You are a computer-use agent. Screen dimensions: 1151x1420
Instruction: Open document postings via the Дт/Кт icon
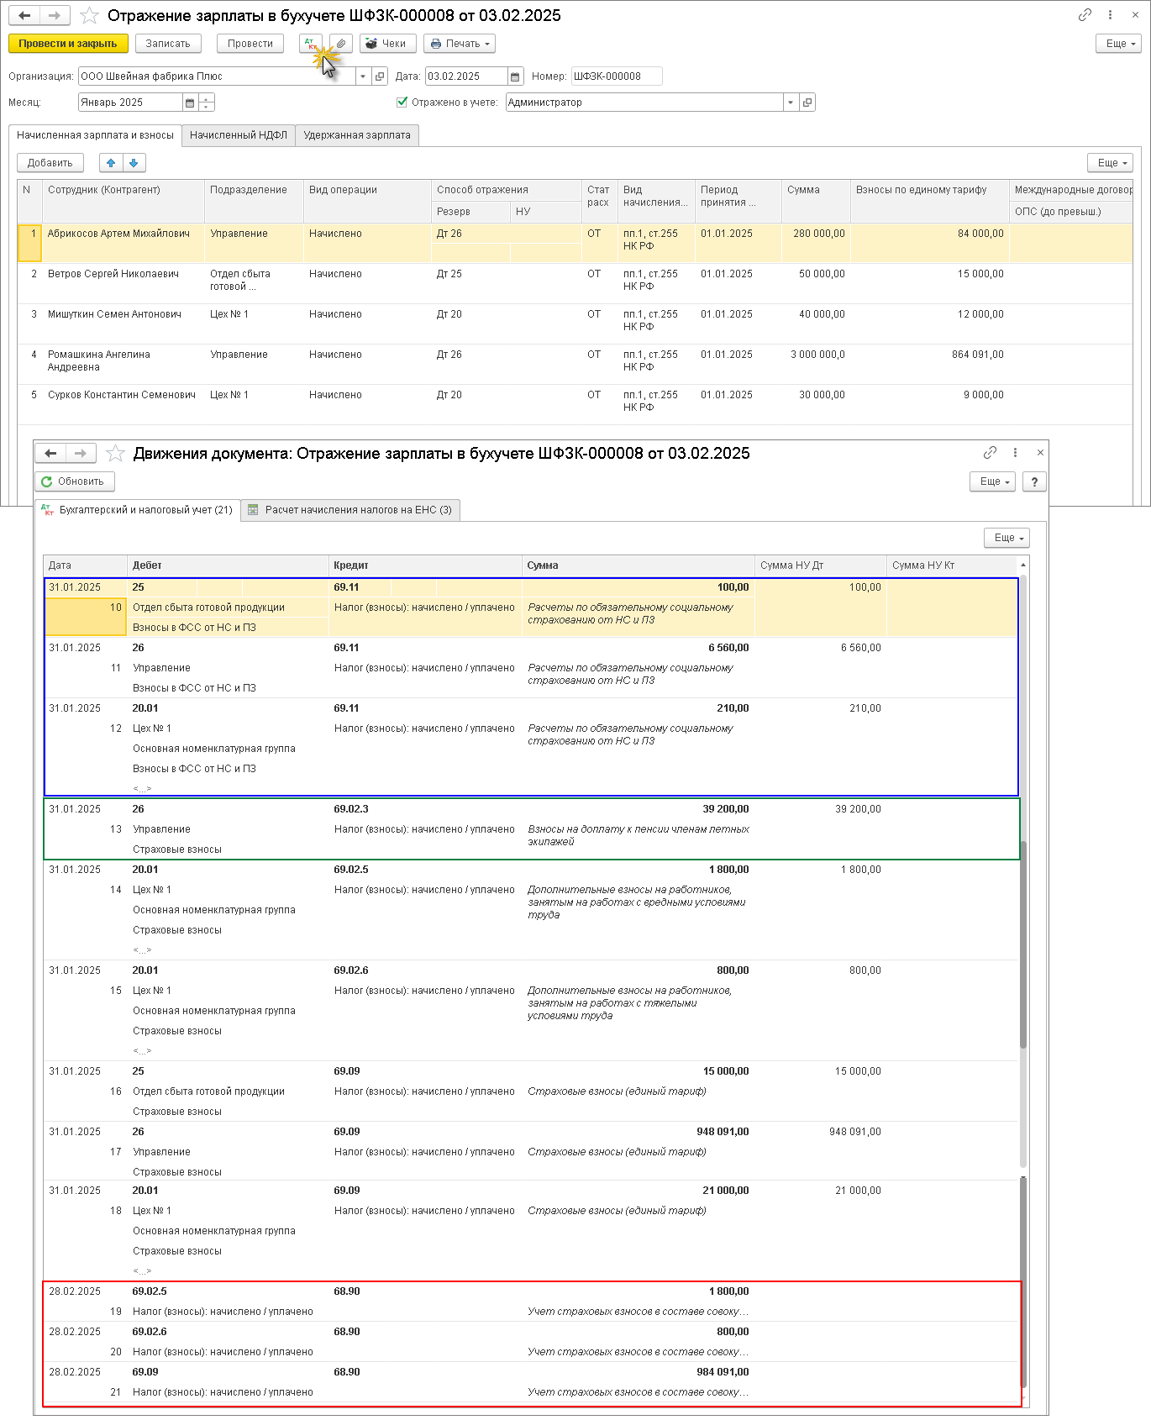pos(310,44)
